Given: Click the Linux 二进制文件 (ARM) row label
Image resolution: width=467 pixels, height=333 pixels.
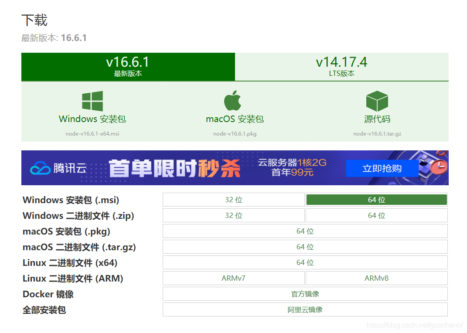Looking at the screenshot, I should click(73, 279).
